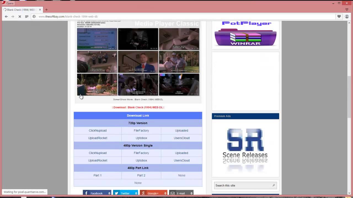Click the PotPlayer banner image
Image resolution: width=353 pixels, height=198 pixels.
coord(247,23)
